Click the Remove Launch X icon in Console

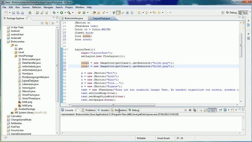point(190,110)
